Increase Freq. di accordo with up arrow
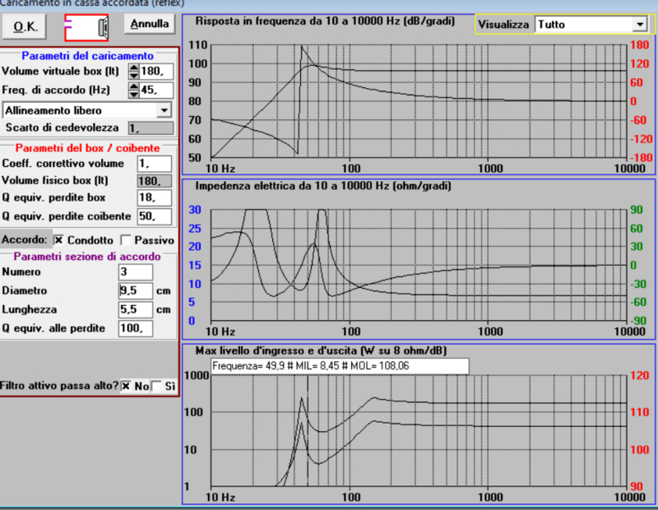This screenshot has width=658, height=510. click(134, 86)
